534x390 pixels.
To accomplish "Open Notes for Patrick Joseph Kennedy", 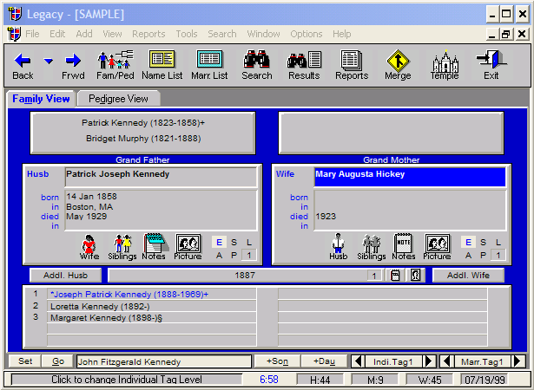I will pyautogui.click(x=154, y=247).
